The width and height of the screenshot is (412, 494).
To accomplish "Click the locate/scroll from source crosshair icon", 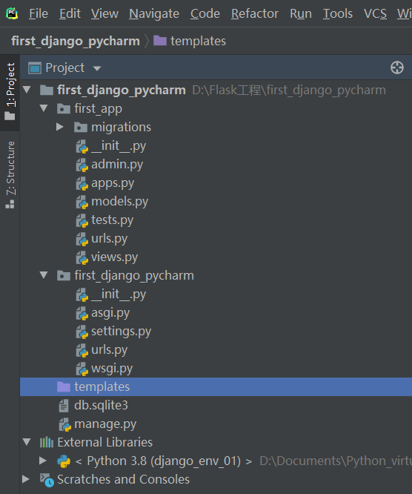I will [x=397, y=67].
